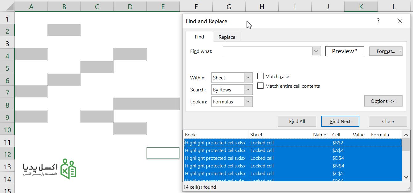Screen dimensions: 413x193
Task: Click the results list scroll up arrow
Action: tap(406, 135)
